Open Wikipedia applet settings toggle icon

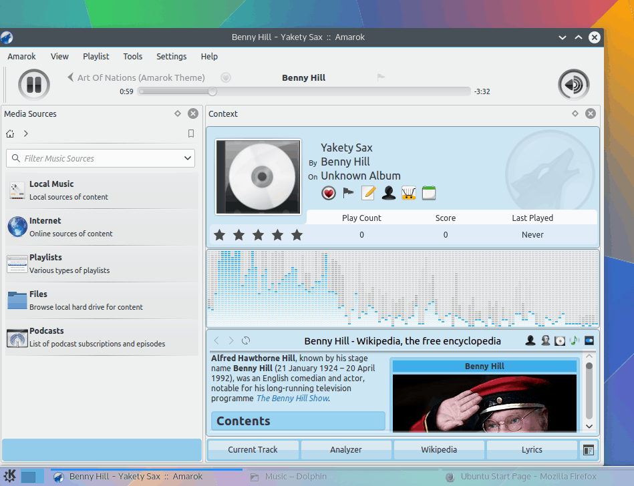click(x=589, y=340)
